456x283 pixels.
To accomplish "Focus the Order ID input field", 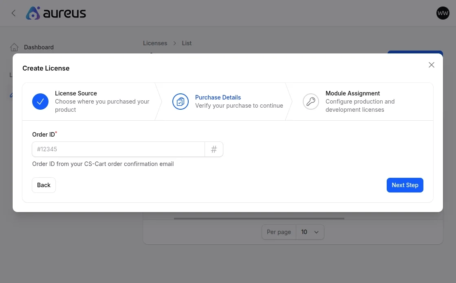I will [118, 149].
